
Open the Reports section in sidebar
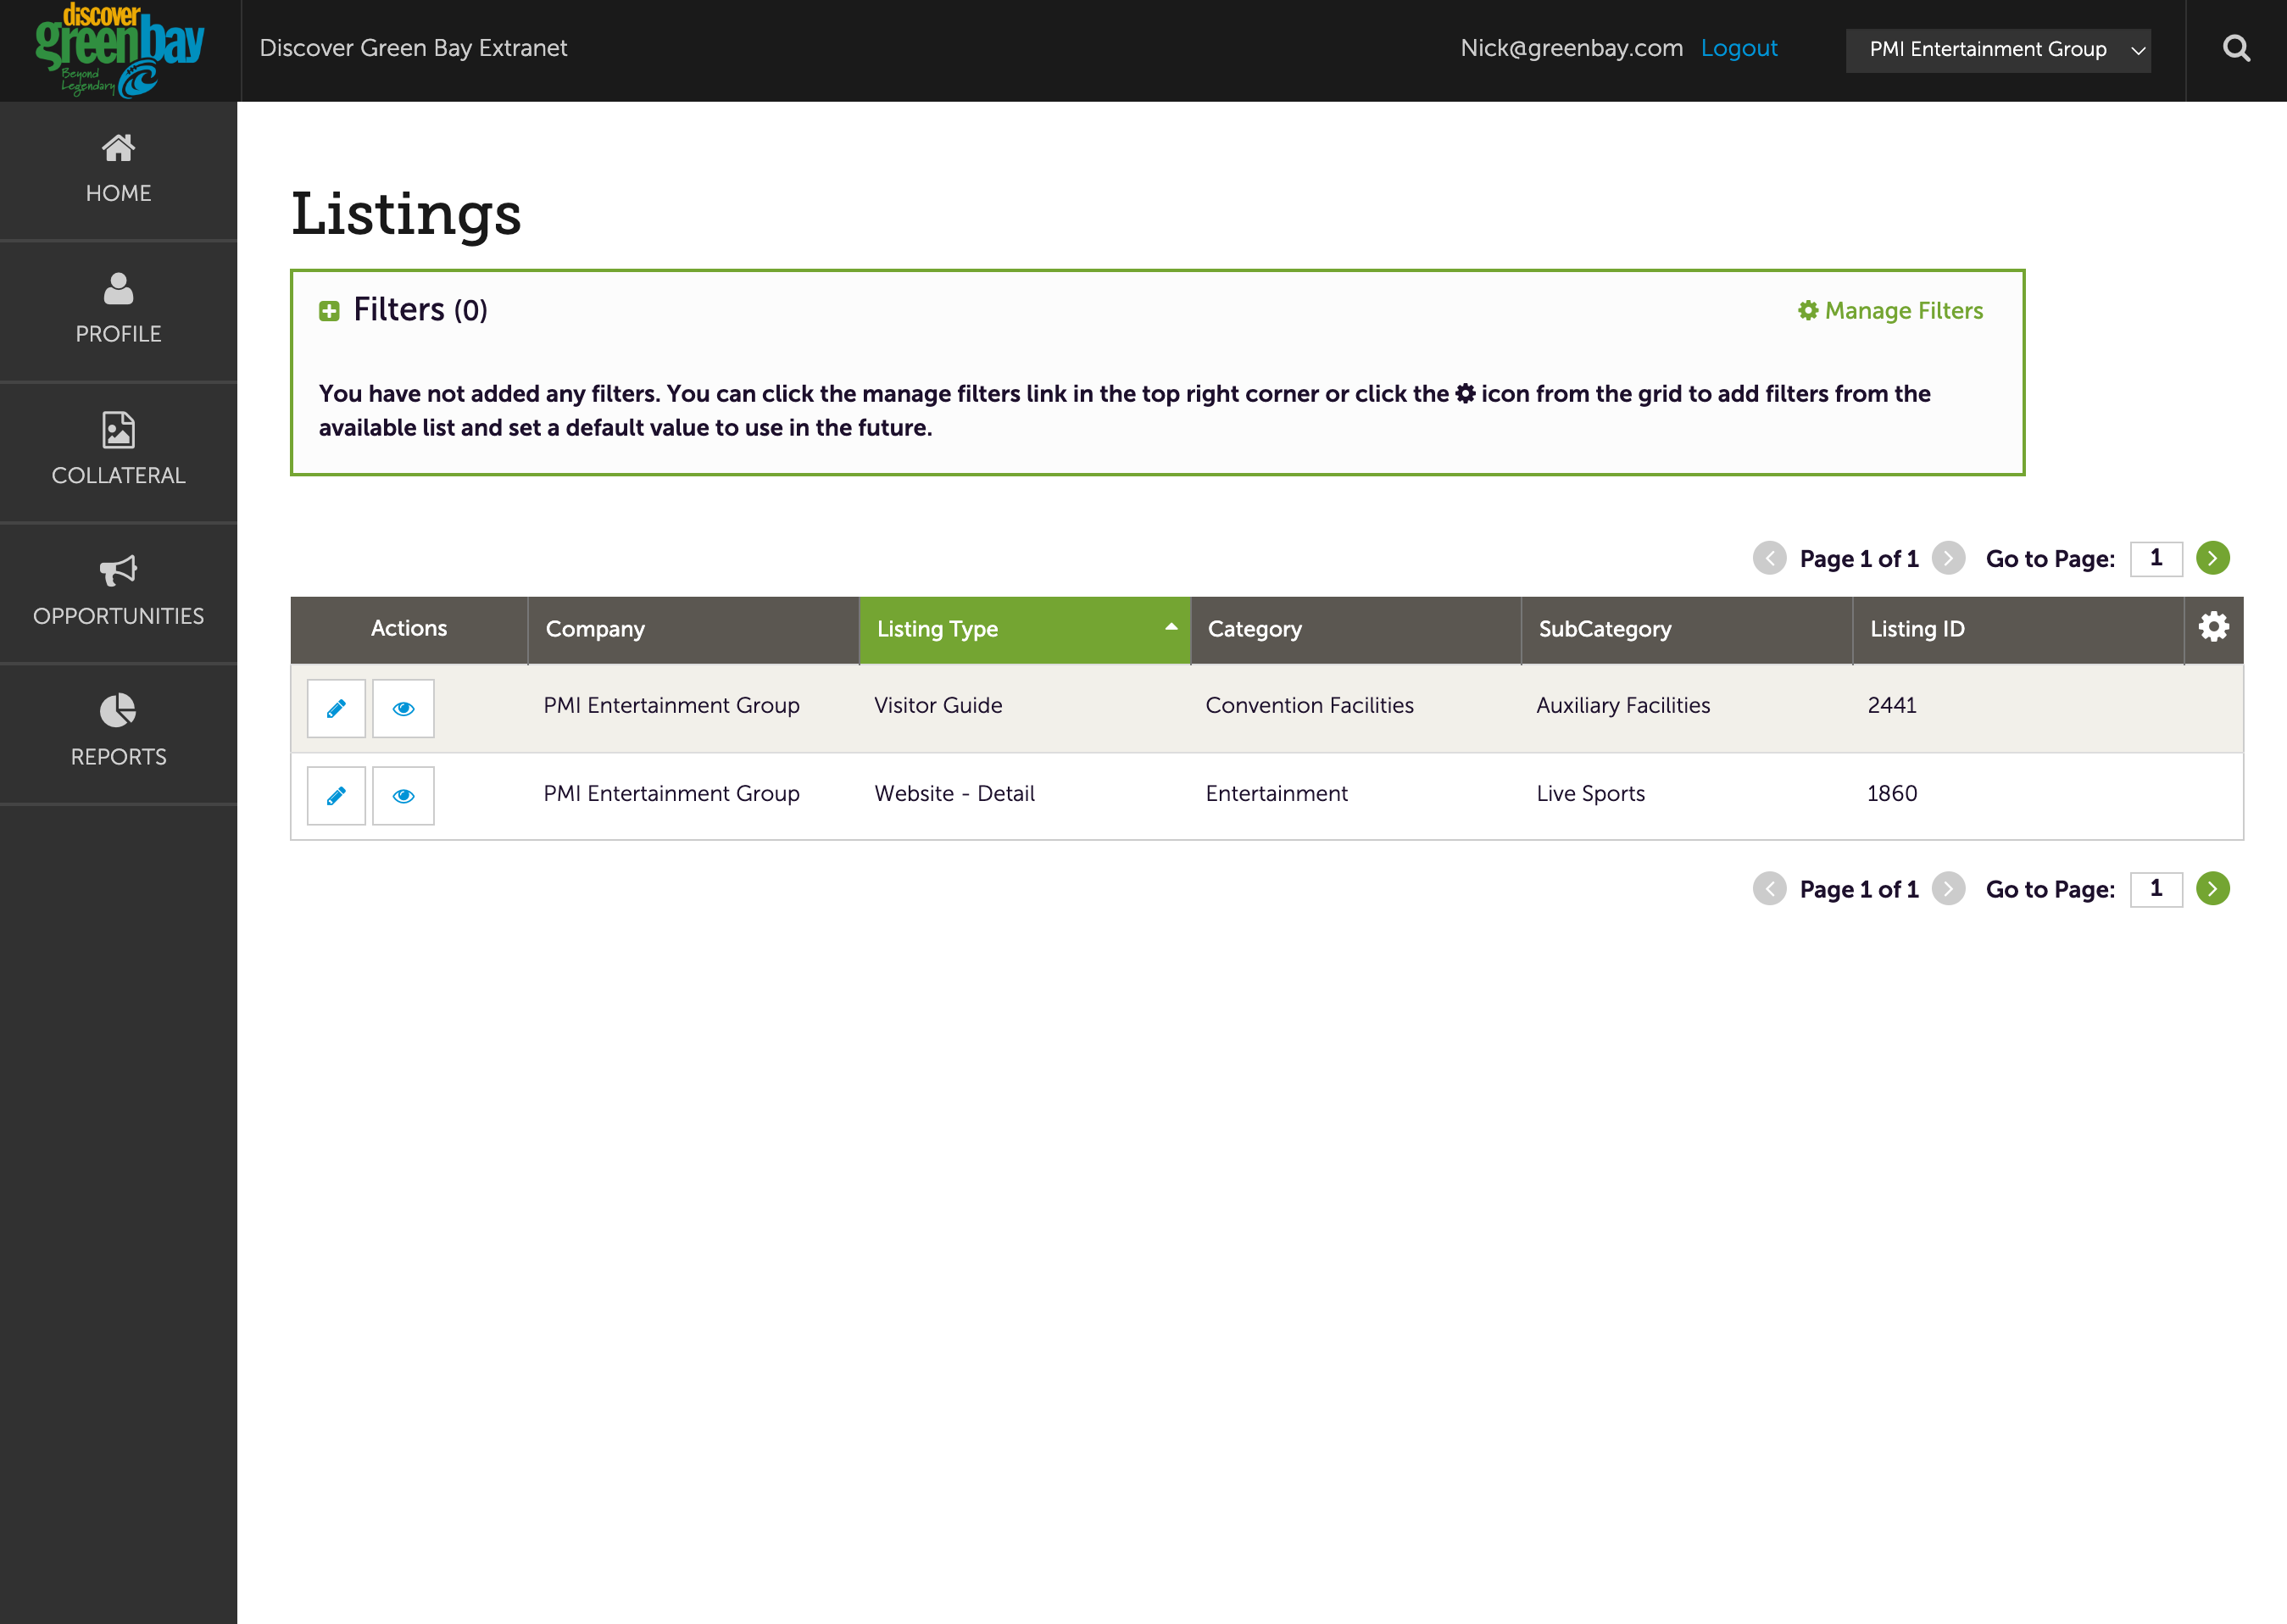[x=118, y=733]
